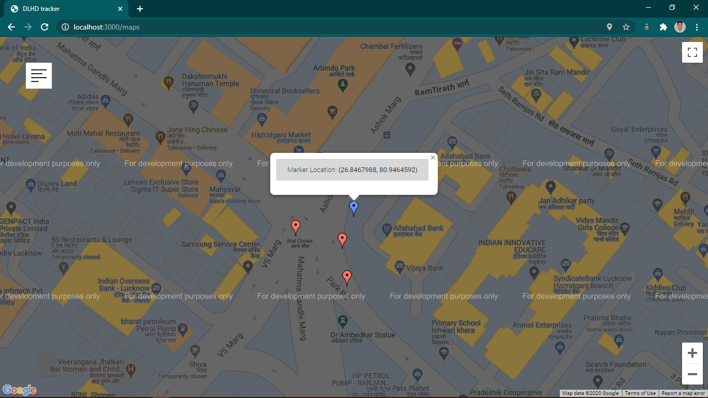
Task: Click the red marker at Atal Chowk
Action: click(295, 227)
